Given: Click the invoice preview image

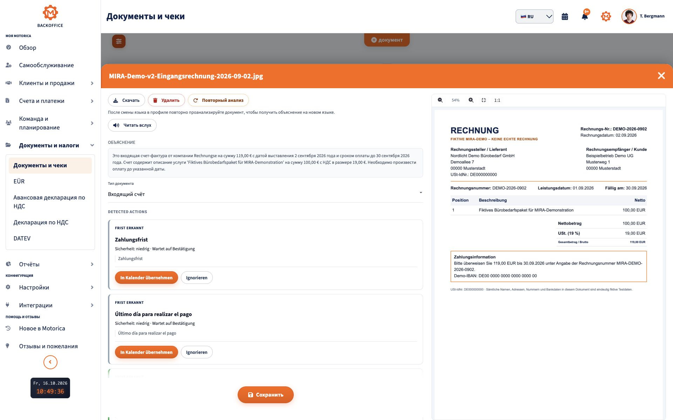Looking at the screenshot, I should [549, 264].
